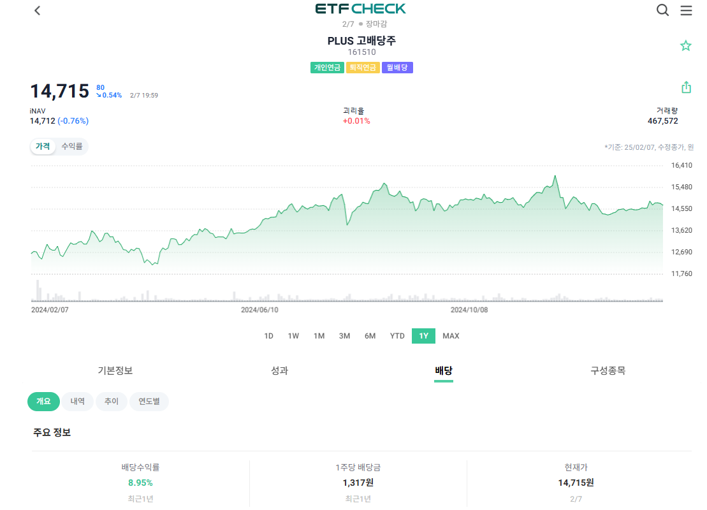This screenshot has width=707, height=510.
Task: Set chart range to 6M
Action: pos(370,336)
